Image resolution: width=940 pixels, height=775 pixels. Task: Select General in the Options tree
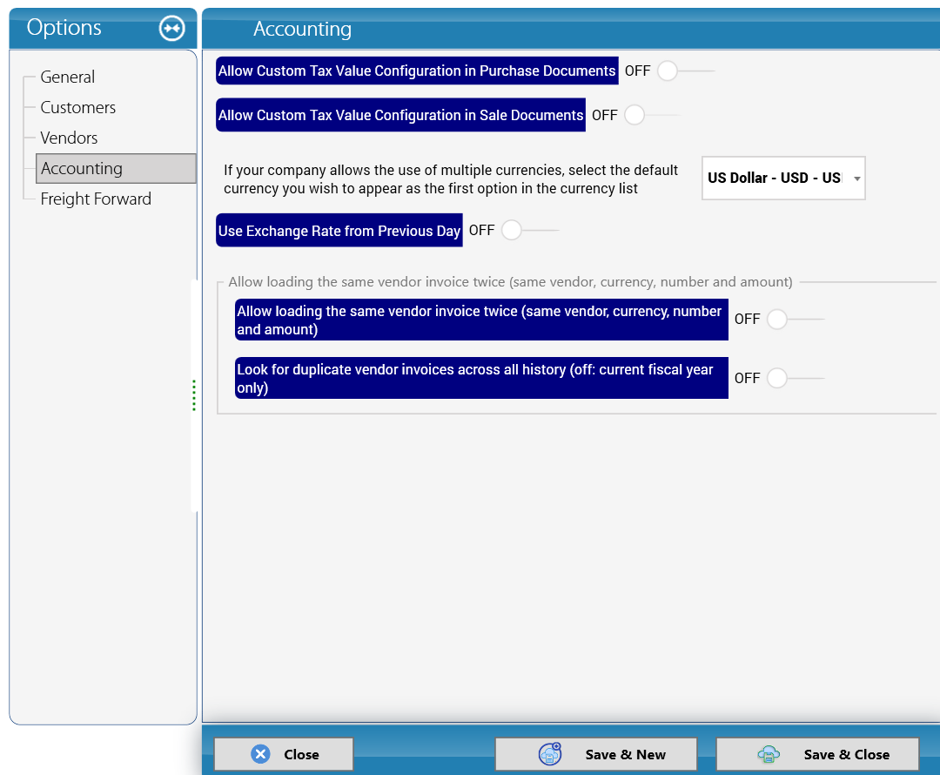pos(68,77)
